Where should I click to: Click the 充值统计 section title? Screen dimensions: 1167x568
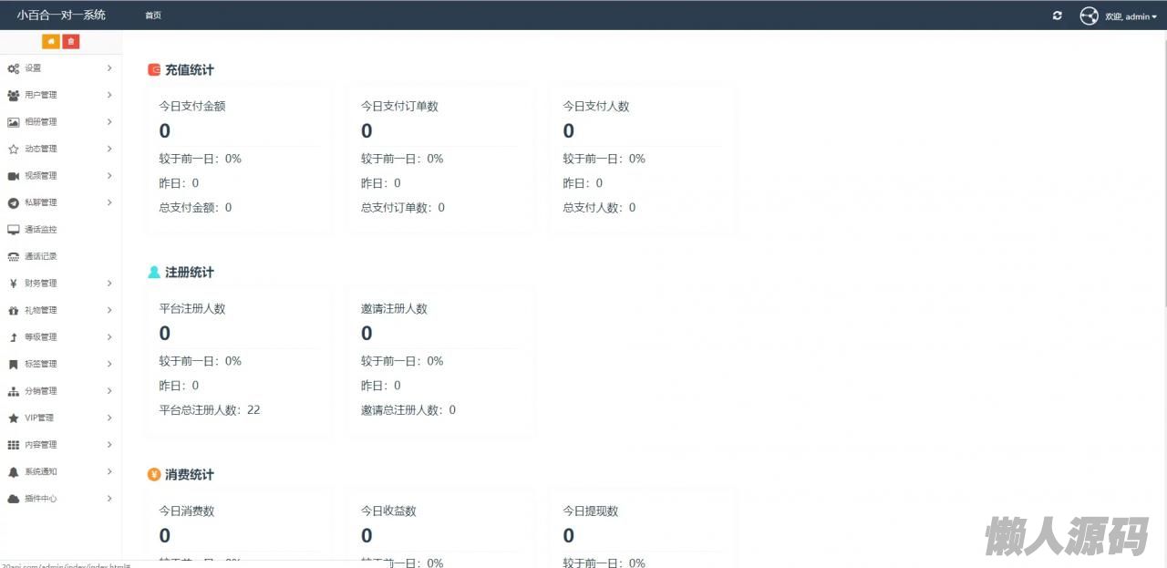point(190,69)
